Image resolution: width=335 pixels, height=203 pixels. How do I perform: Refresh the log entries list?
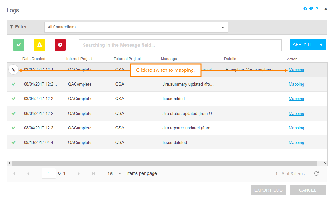(316, 173)
